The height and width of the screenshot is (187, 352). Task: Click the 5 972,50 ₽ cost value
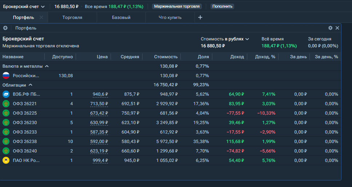pos(167,142)
